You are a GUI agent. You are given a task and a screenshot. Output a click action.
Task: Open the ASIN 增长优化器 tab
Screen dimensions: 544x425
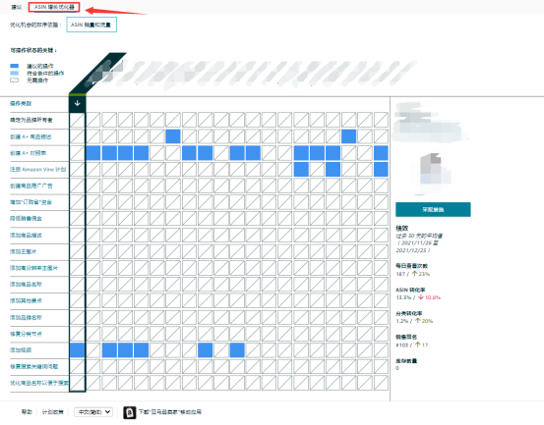coord(54,7)
